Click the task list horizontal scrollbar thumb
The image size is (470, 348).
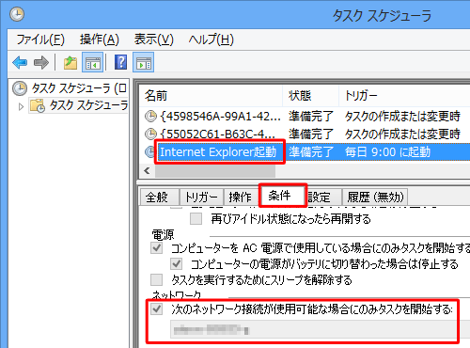coord(215,171)
